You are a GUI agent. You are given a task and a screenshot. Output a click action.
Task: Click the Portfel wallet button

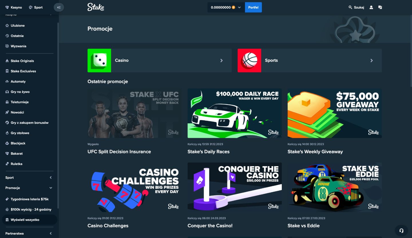coord(253,7)
